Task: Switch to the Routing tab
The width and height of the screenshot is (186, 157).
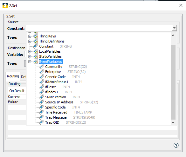Action: [13, 76]
